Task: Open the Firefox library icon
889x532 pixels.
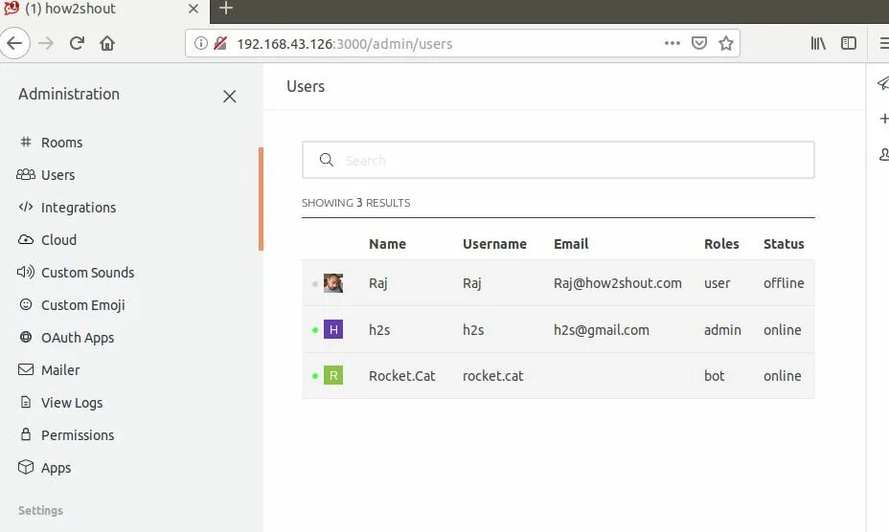Action: tap(817, 43)
